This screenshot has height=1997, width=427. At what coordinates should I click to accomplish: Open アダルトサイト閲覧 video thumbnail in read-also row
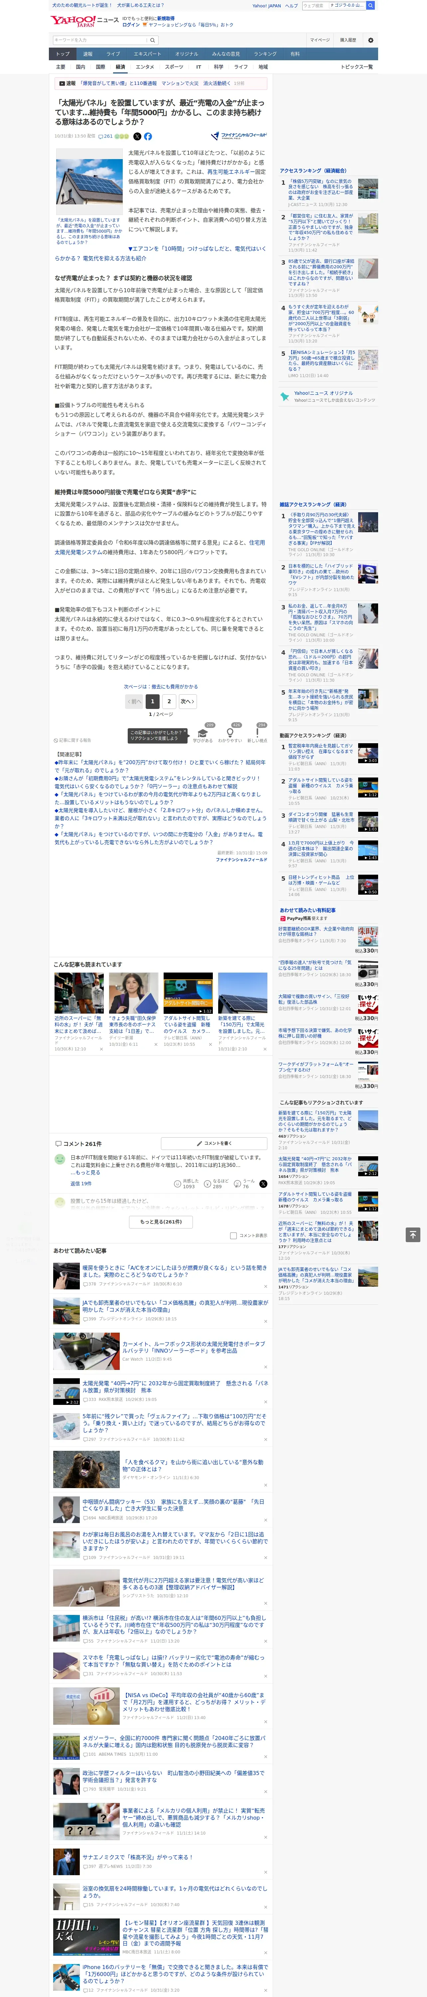tap(188, 993)
